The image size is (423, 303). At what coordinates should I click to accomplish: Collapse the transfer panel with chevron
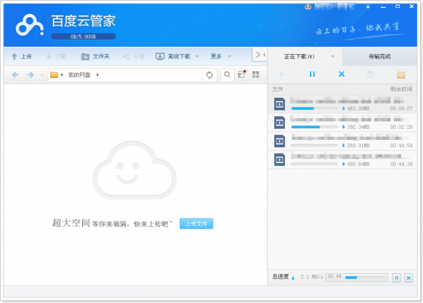(x=258, y=55)
